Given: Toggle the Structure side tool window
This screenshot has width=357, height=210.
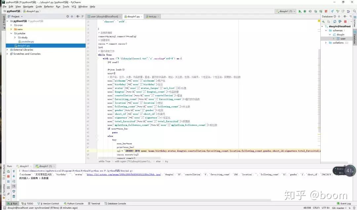Looking at the screenshot, I should pos(4,172).
